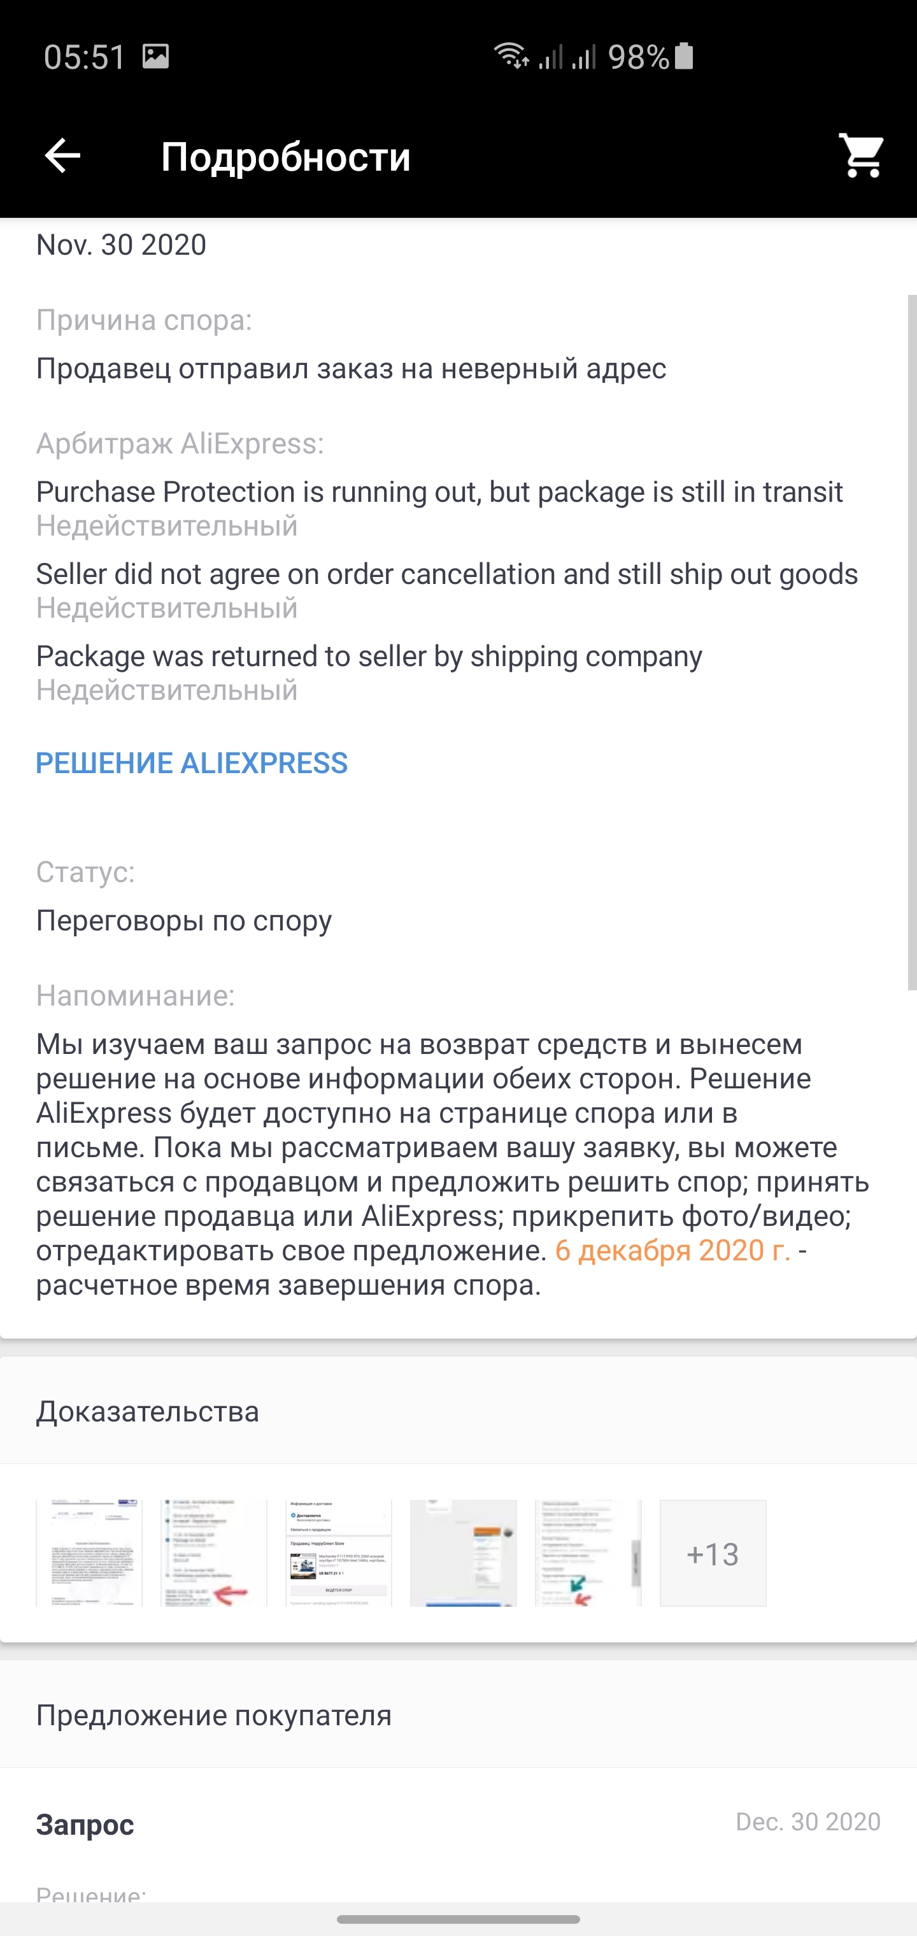
Task: Tap the Переговоры по спору status text
Action: (184, 921)
